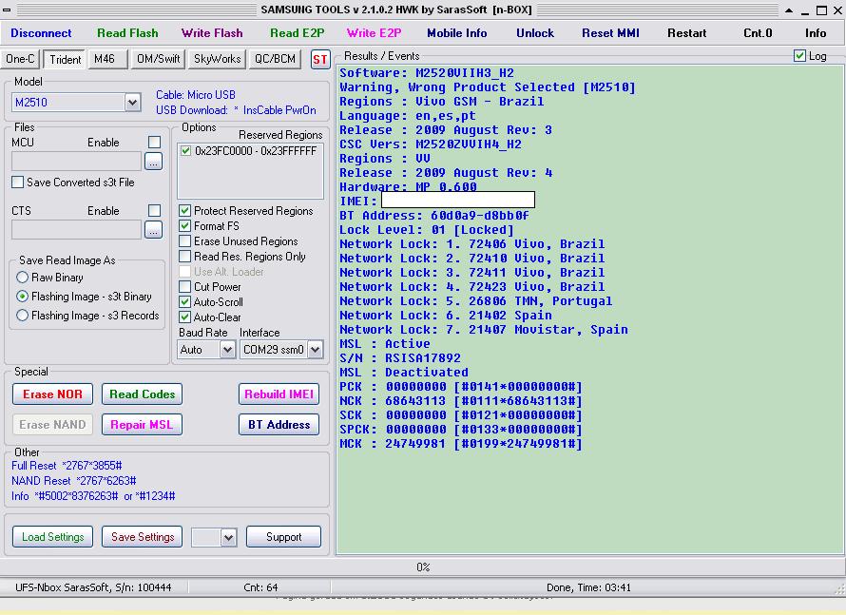846x615 pixels.
Task: Click the Erase NOR button
Action: point(52,394)
